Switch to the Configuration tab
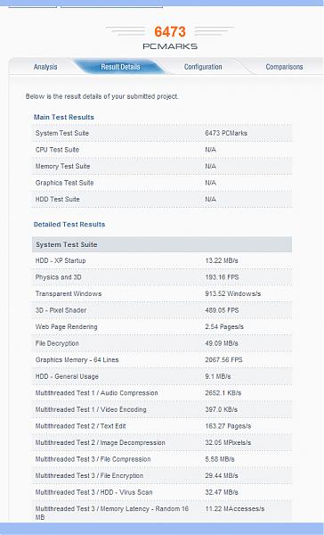The width and height of the screenshot is (324, 535). pyautogui.click(x=203, y=67)
